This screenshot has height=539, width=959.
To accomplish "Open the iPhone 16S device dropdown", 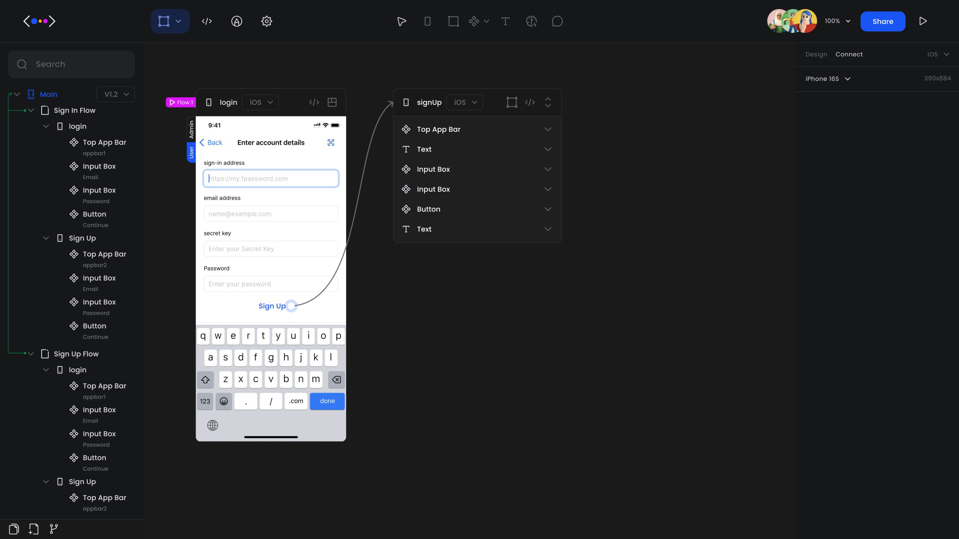I will pyautogui.click(x=827, y=79).
